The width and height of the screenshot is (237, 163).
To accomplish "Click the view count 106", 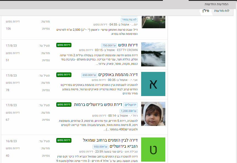I will [8, 29].
